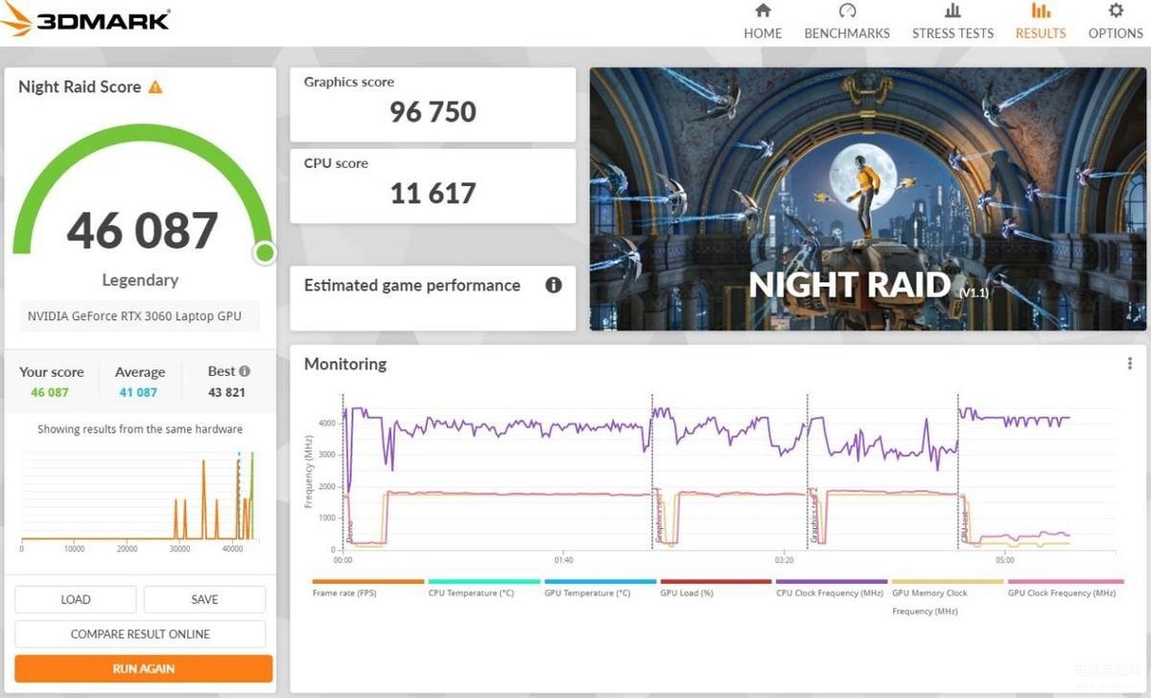
Task: Click the SAVE button
Action: (x=204, y=599)
